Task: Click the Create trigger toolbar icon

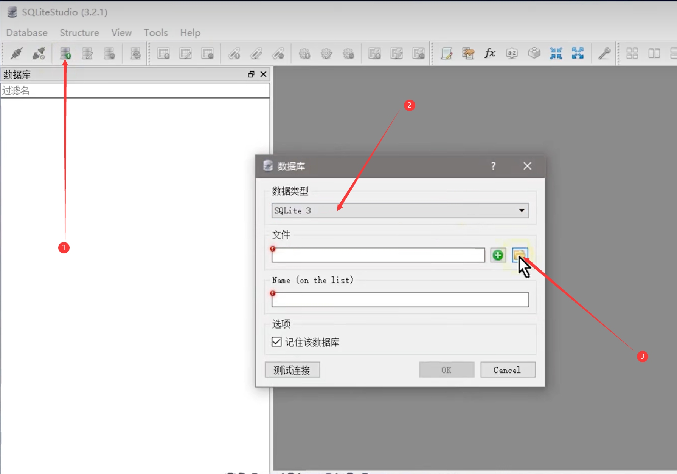Action: (x=304, y=53)
